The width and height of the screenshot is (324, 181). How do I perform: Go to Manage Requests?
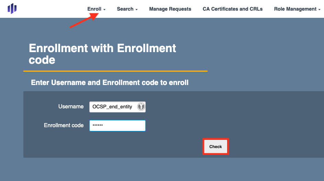(170, 9)
